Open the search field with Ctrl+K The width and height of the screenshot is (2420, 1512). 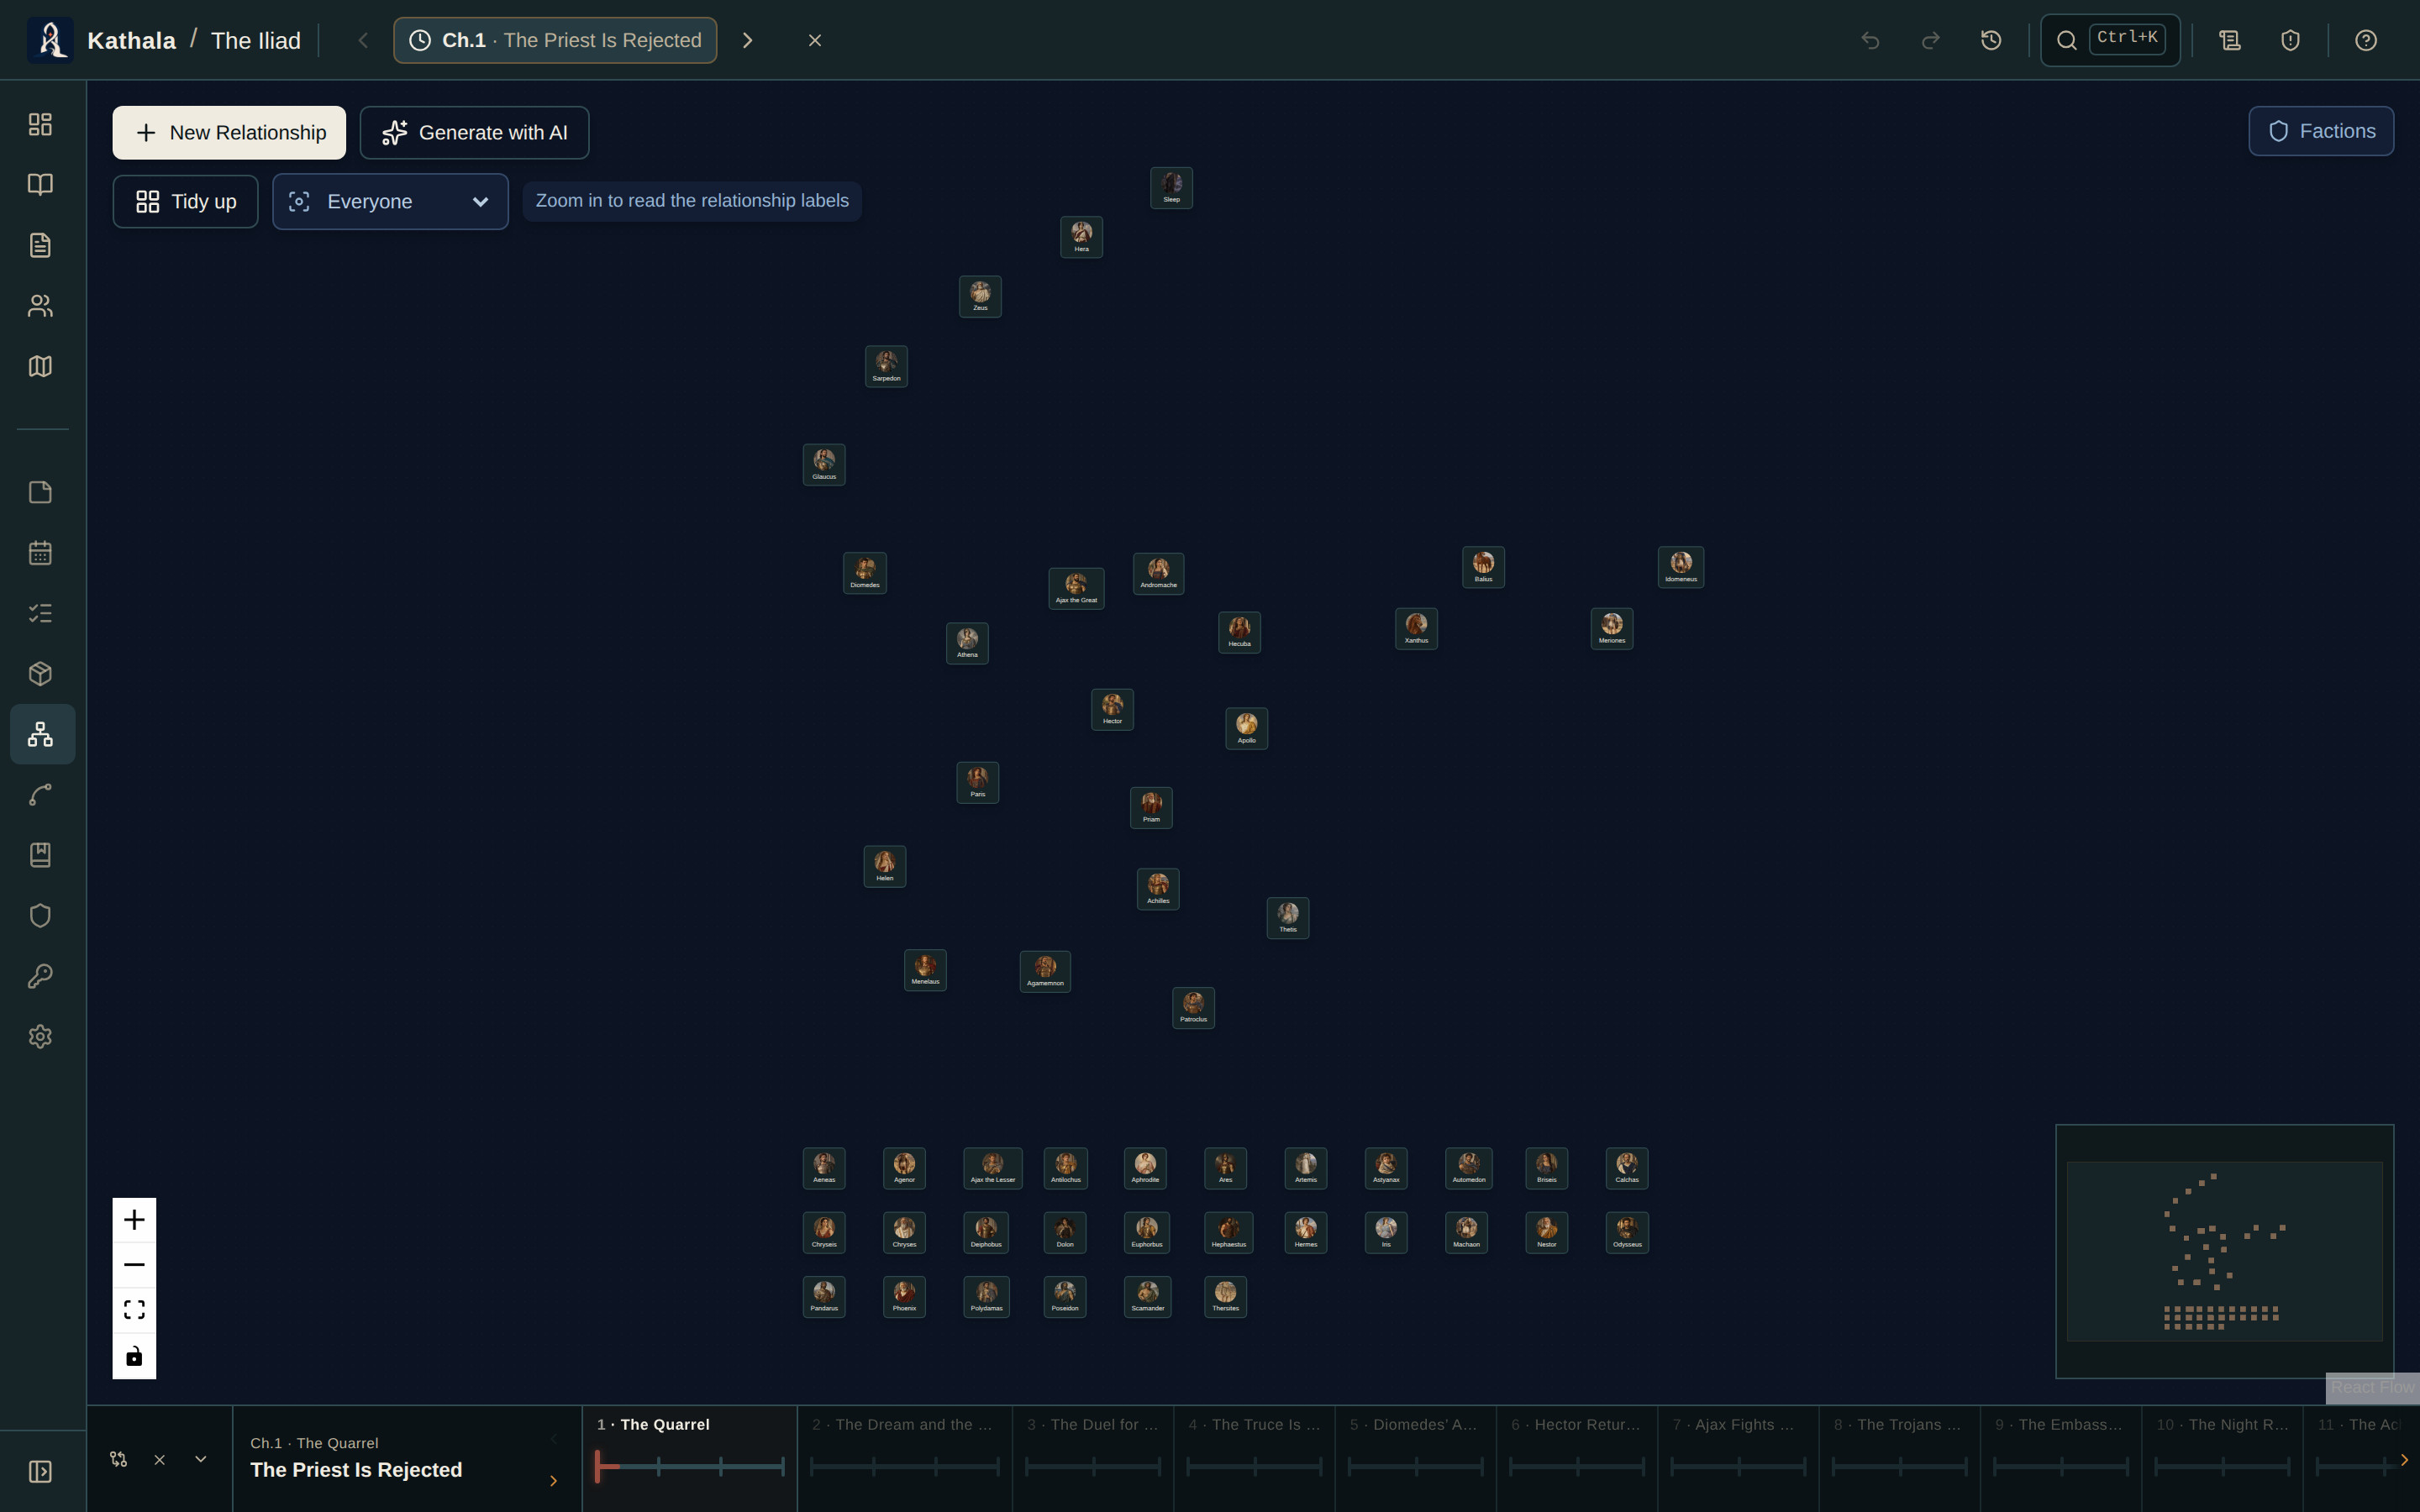[2110, 40]
